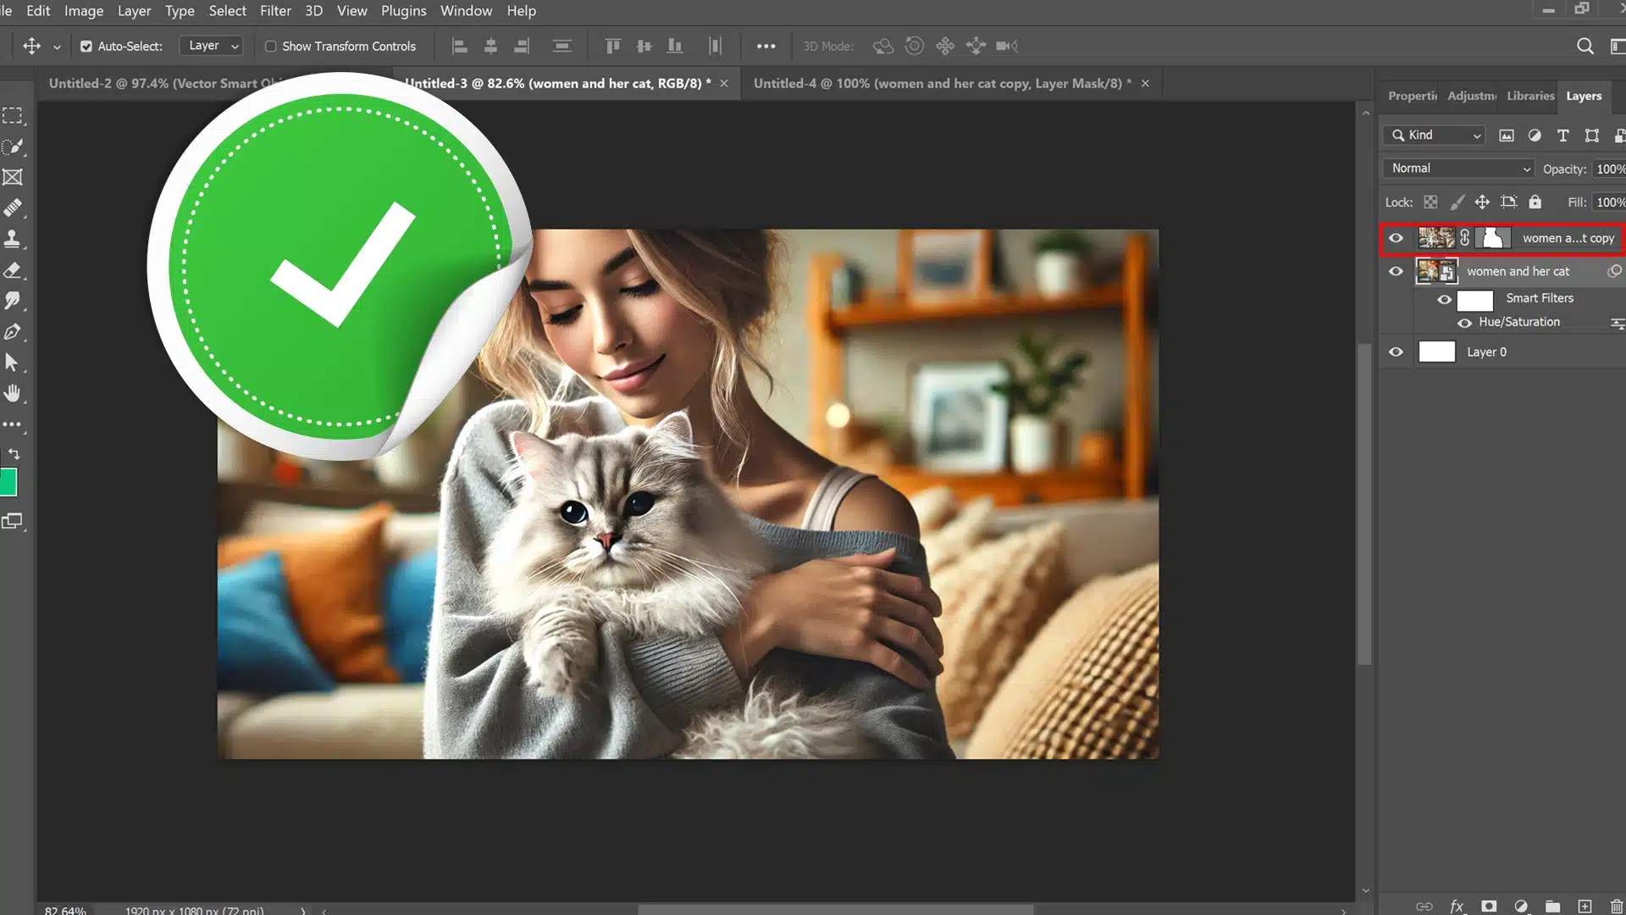Align bottom edges
Screen dimensions: 1626x915
point(675,46)
